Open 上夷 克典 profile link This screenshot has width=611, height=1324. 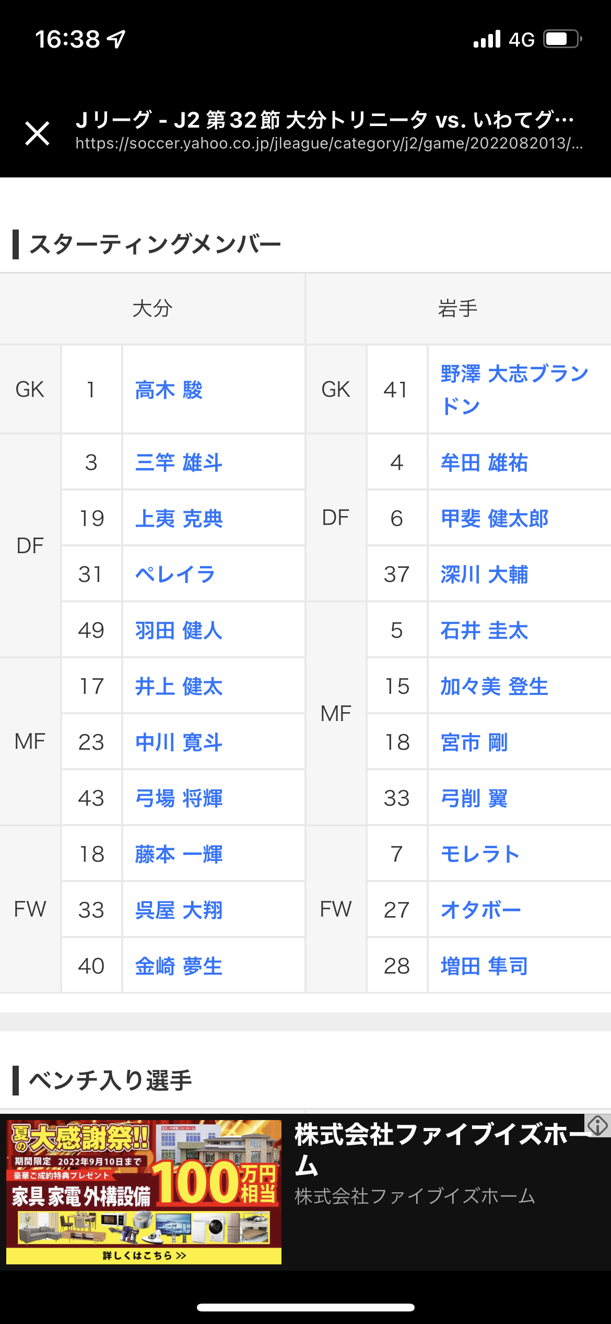coord(179,519)
